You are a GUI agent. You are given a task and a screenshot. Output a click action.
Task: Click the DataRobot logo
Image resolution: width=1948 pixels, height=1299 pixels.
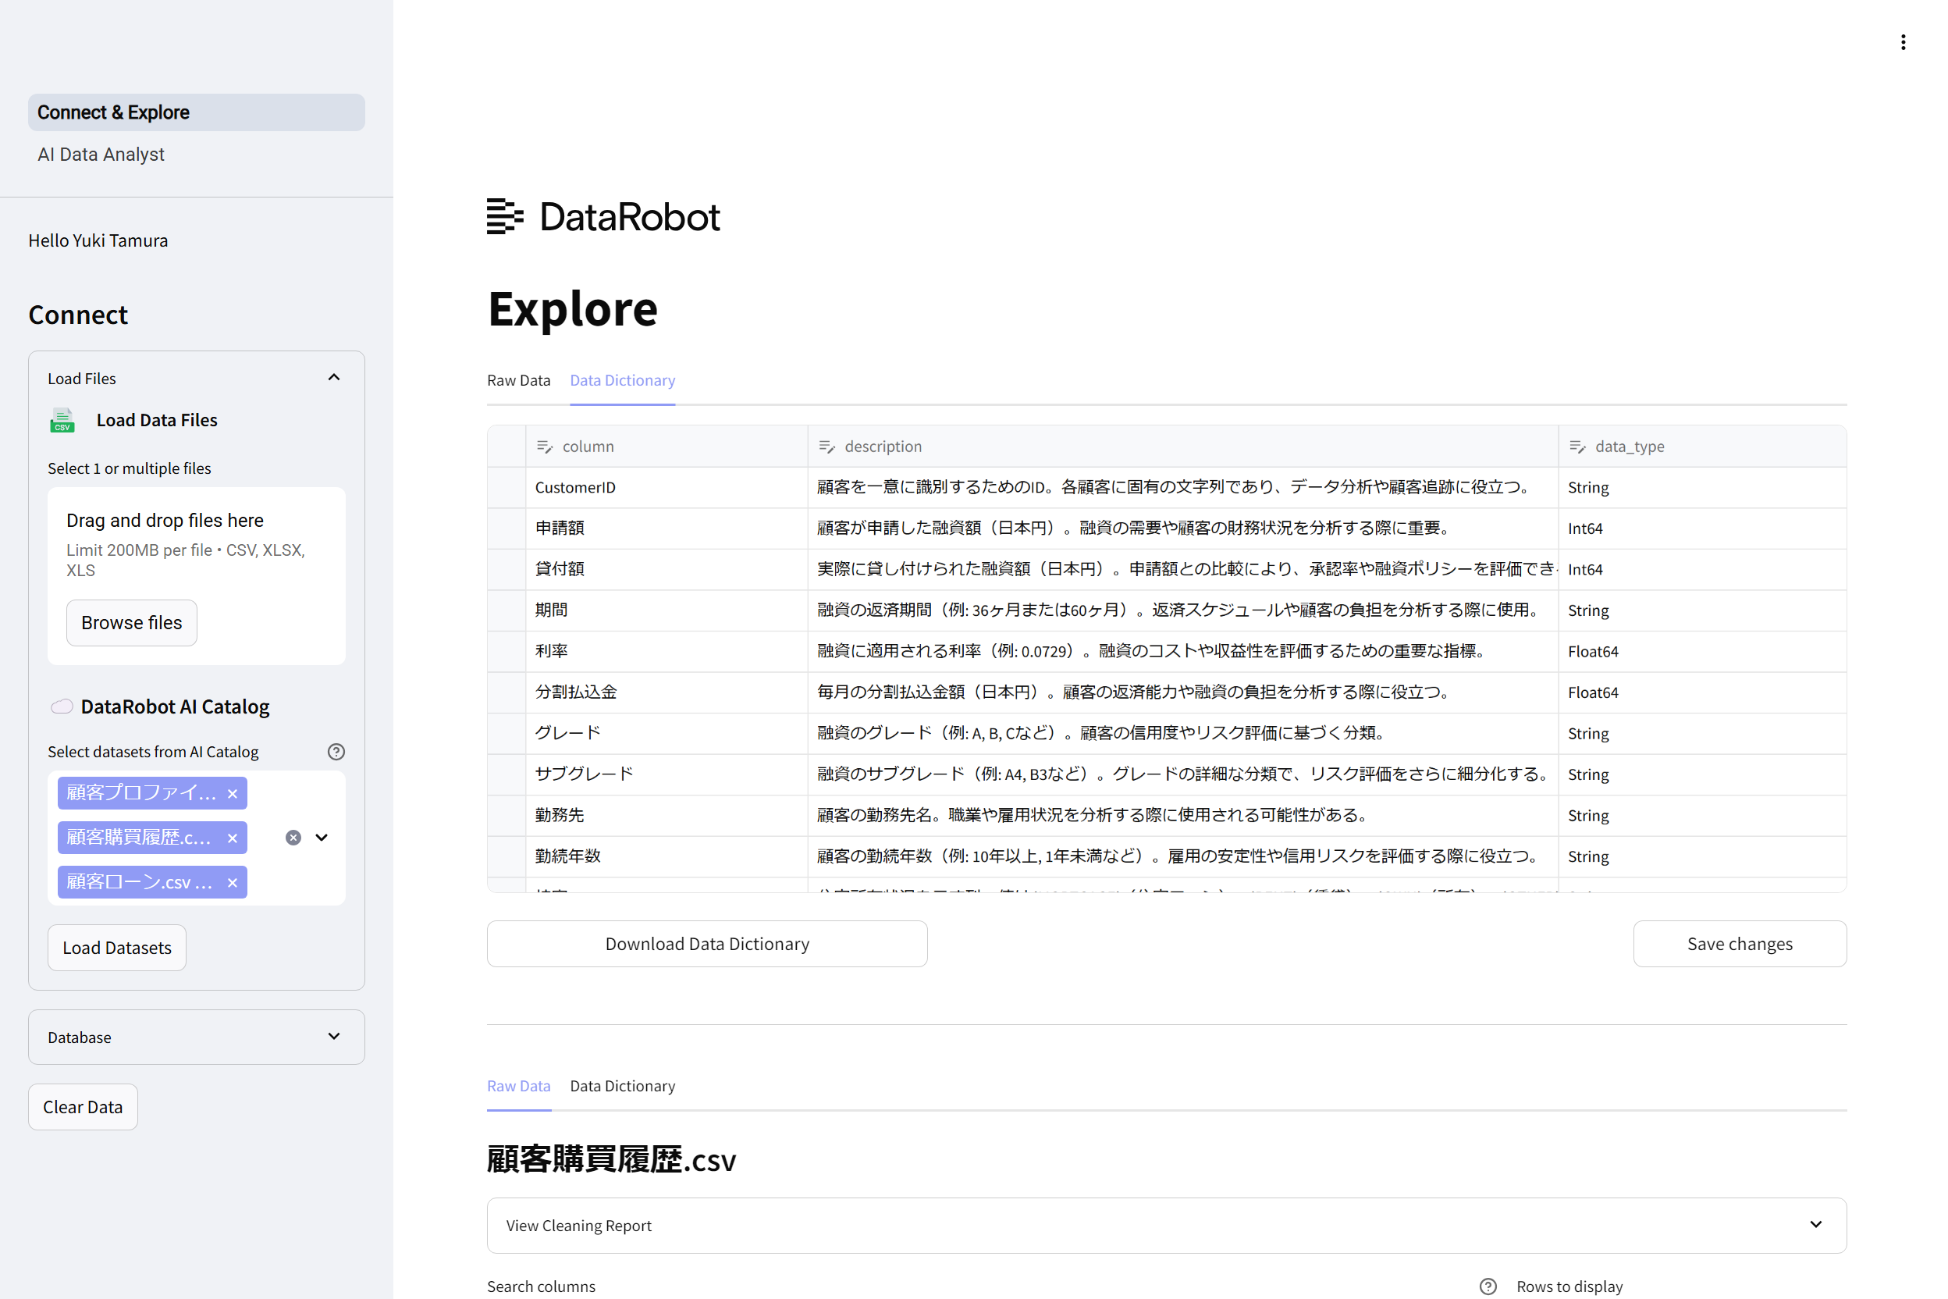point(604,216)
